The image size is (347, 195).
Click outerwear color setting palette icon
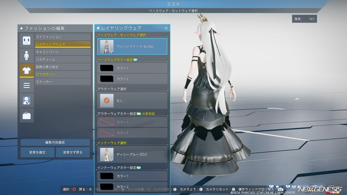[139, 114]
